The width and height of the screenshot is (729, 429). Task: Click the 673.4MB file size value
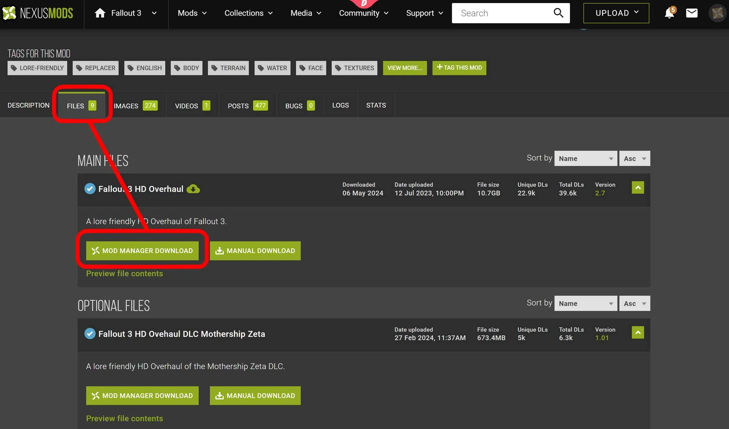(491, 338)
